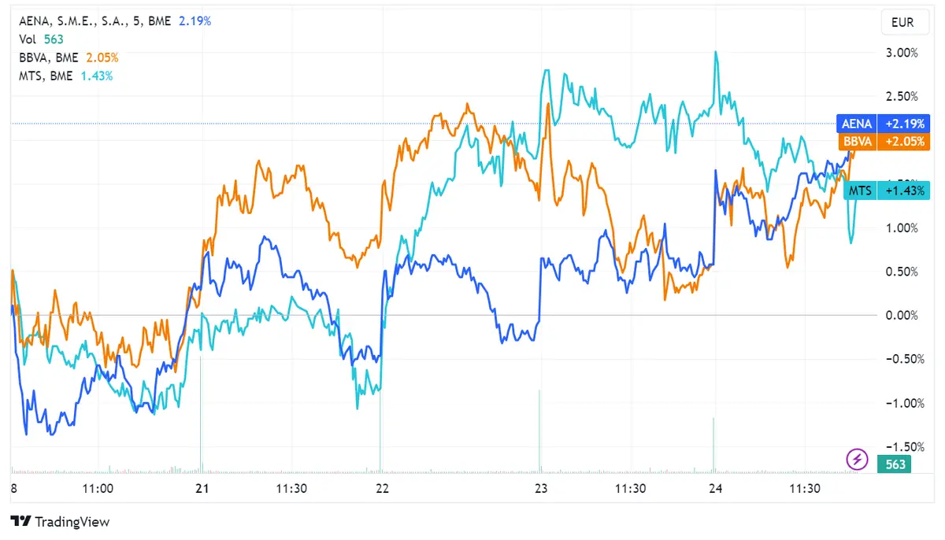The width and height of the screenshot is (945, 540).
Task: Click the blue AENA +2.19% price label
Action: click(882, 124)
